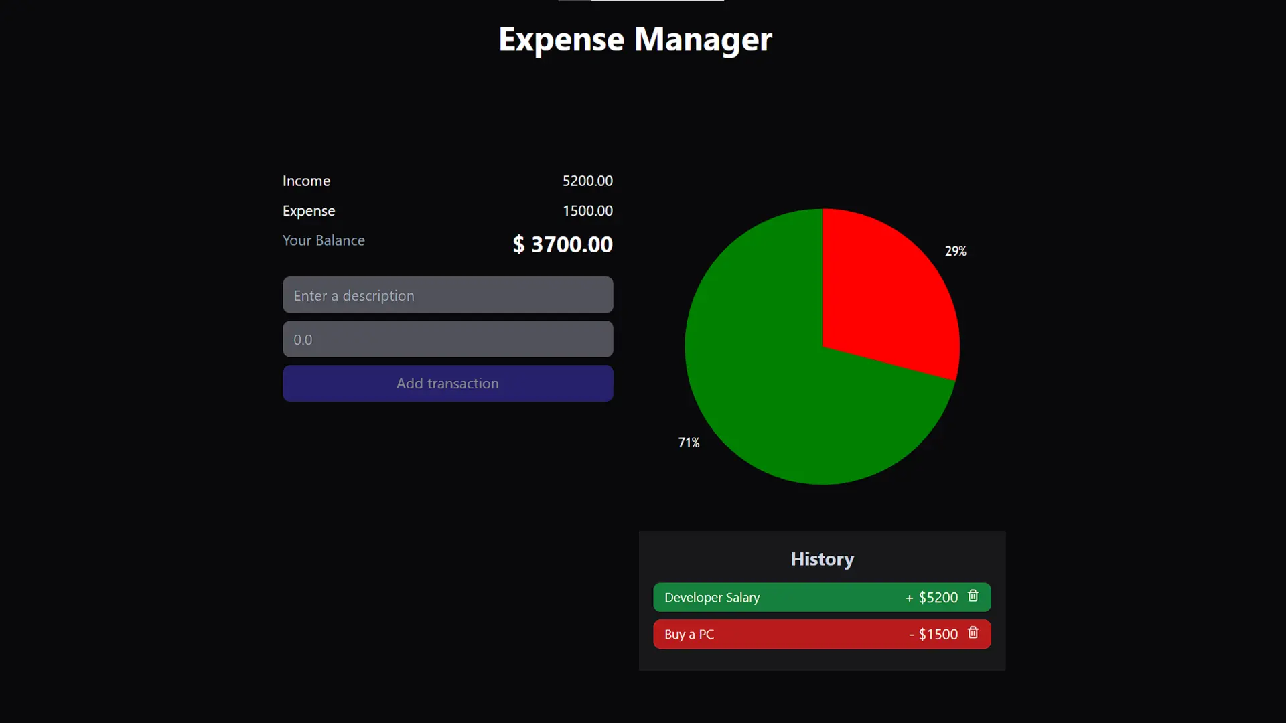Click the History heading
Screen dimensions: 1286x723
click(x=822, y=559)
